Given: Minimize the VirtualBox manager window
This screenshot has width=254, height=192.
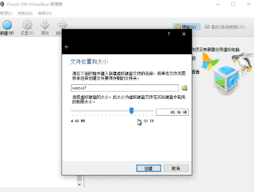Looking at the screenshot, I should click(x=218, y=5).
